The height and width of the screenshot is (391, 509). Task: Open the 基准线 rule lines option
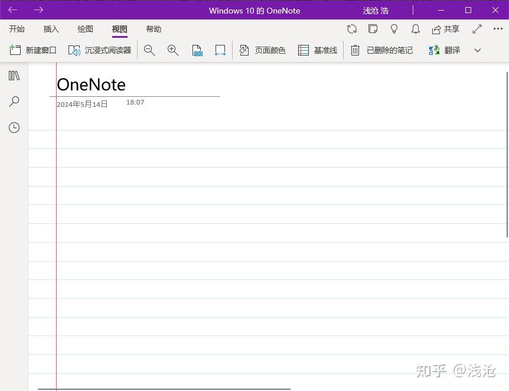(x=318, y=50)
